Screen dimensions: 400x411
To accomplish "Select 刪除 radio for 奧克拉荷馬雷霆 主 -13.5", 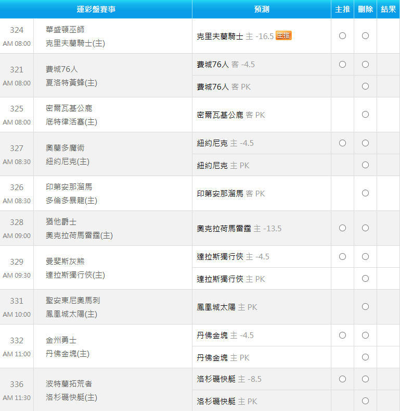I will pos(365,228).
